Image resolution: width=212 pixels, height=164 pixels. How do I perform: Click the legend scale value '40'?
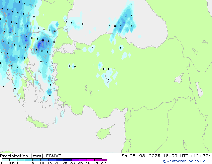point(88,163)
